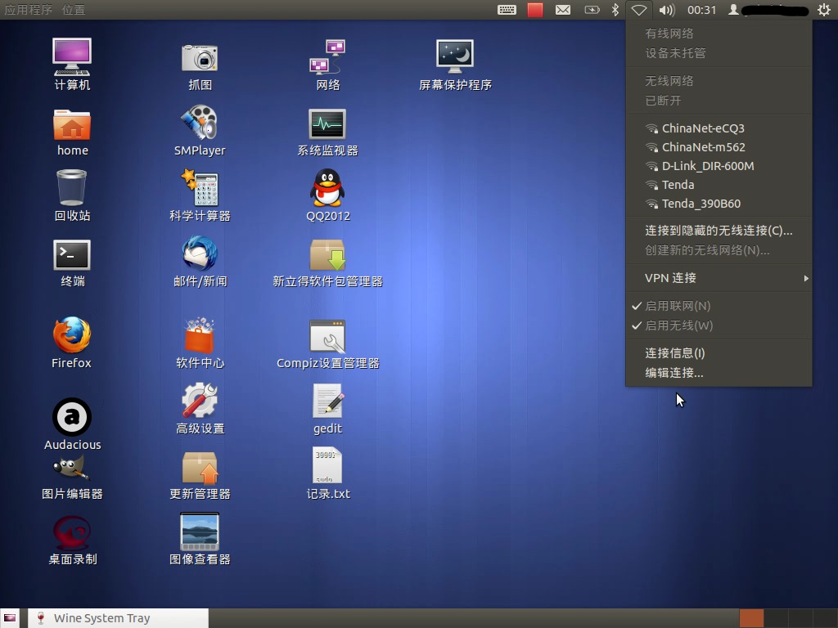Toggle the 启用联网(N) checkmark
The width and height of the screenshot is (838, 628).
719,306
